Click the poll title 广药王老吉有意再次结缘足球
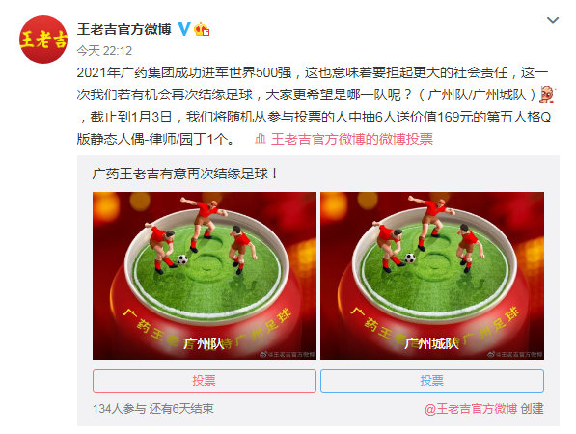The image size is (576, 434). (185, 174)
